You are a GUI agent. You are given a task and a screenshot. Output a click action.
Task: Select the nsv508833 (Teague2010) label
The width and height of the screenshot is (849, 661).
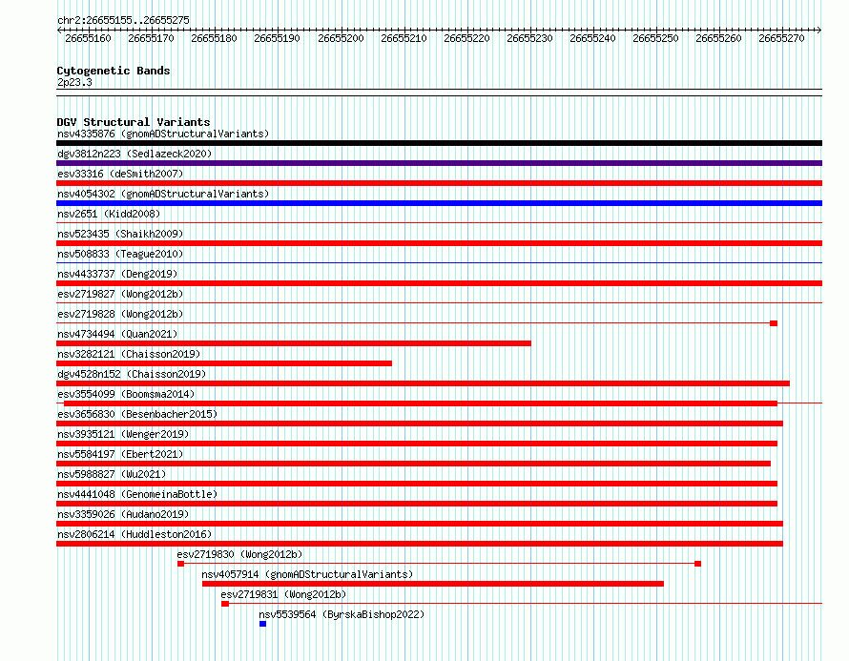(x=120, y=254)
